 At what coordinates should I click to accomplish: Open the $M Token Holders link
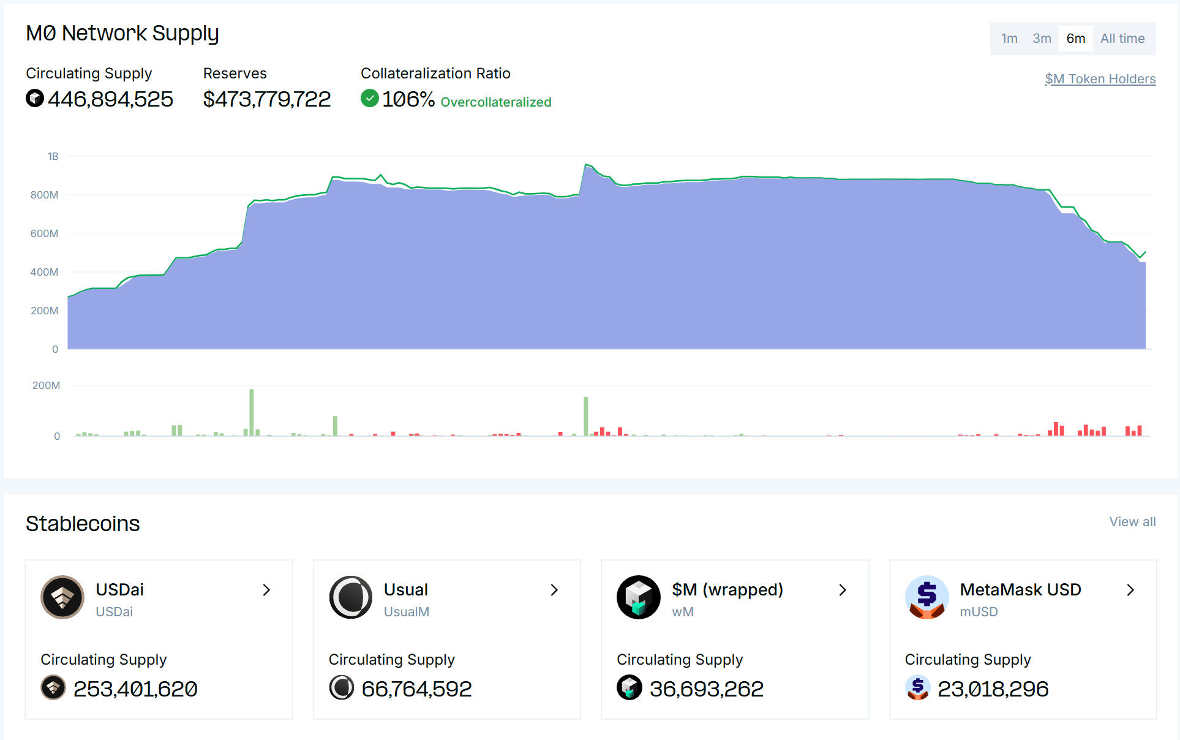[x=1100, y=79]
